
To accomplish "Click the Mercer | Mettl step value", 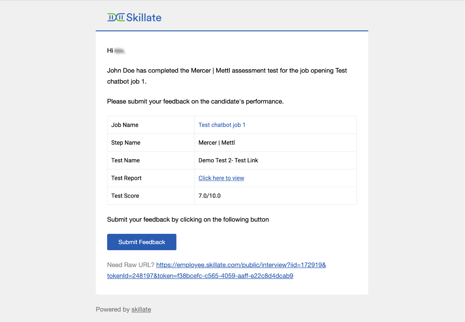I will (217, 143).
